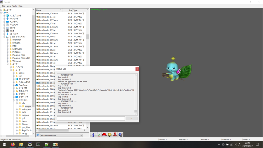This screenshot has height=148, width=263.
Task: Click the blue sphere with hand icon
Action: [120, 135]
